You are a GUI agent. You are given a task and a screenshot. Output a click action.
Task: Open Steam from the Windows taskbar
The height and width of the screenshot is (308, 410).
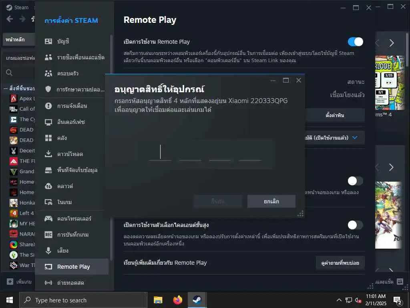[197, 300]
